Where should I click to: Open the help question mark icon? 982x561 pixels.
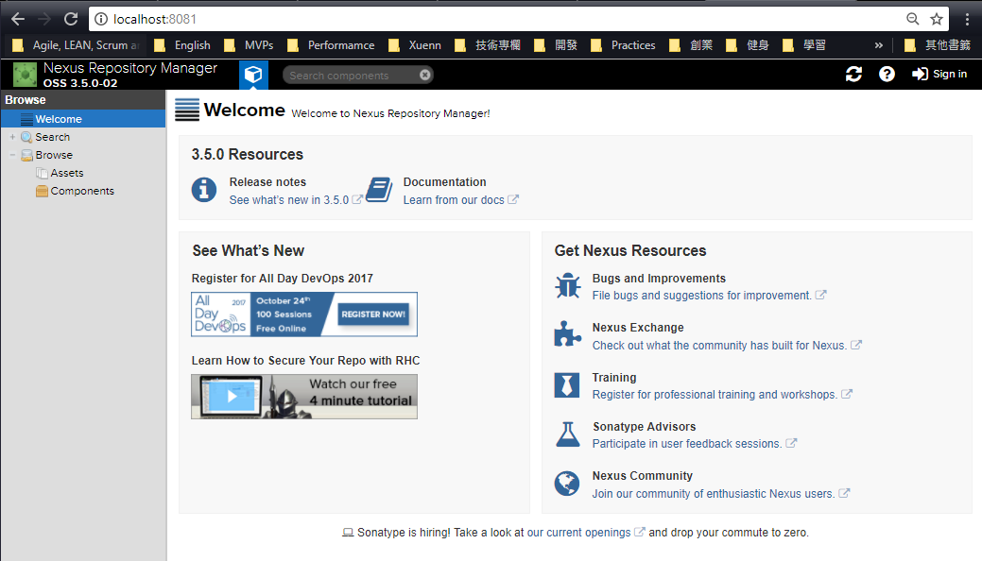[887, 74]
